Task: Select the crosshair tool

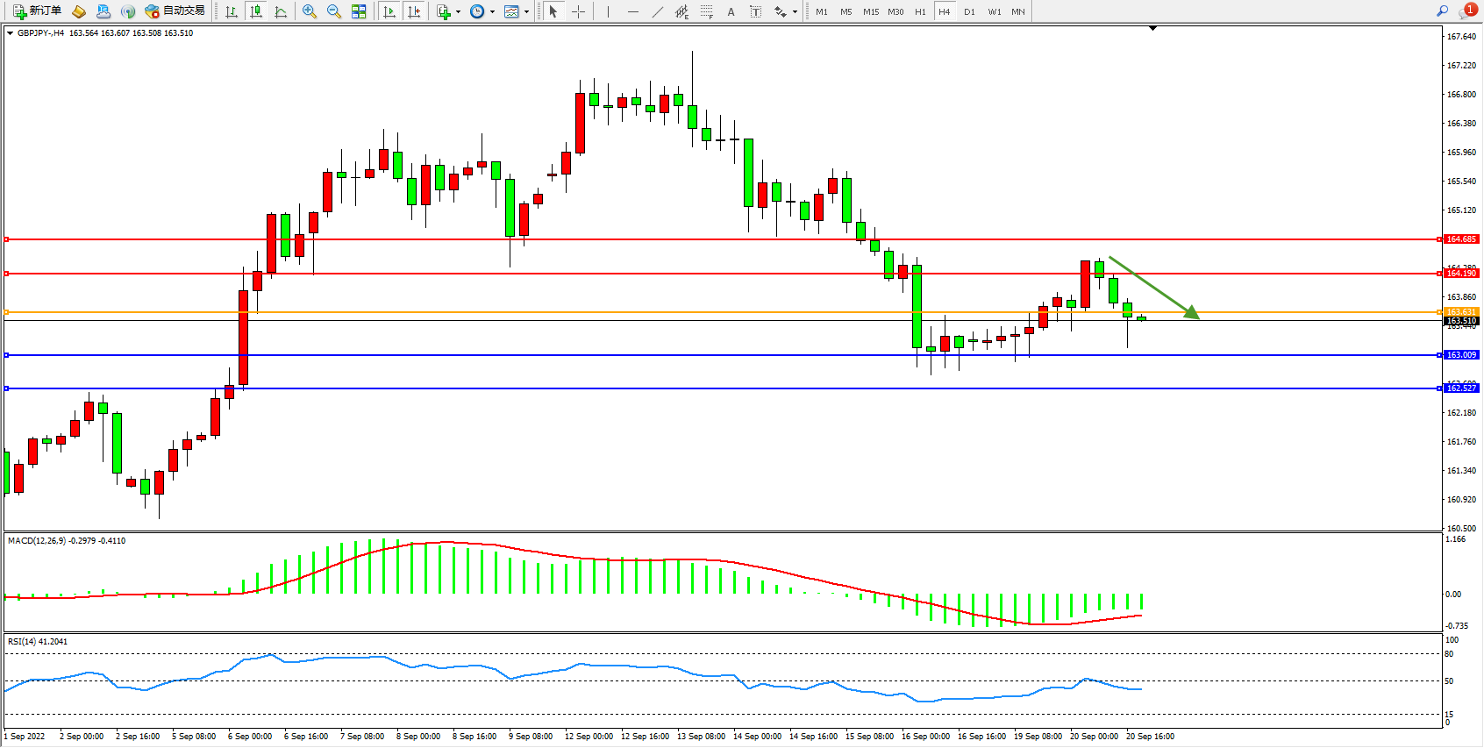Action: [579, 11]
